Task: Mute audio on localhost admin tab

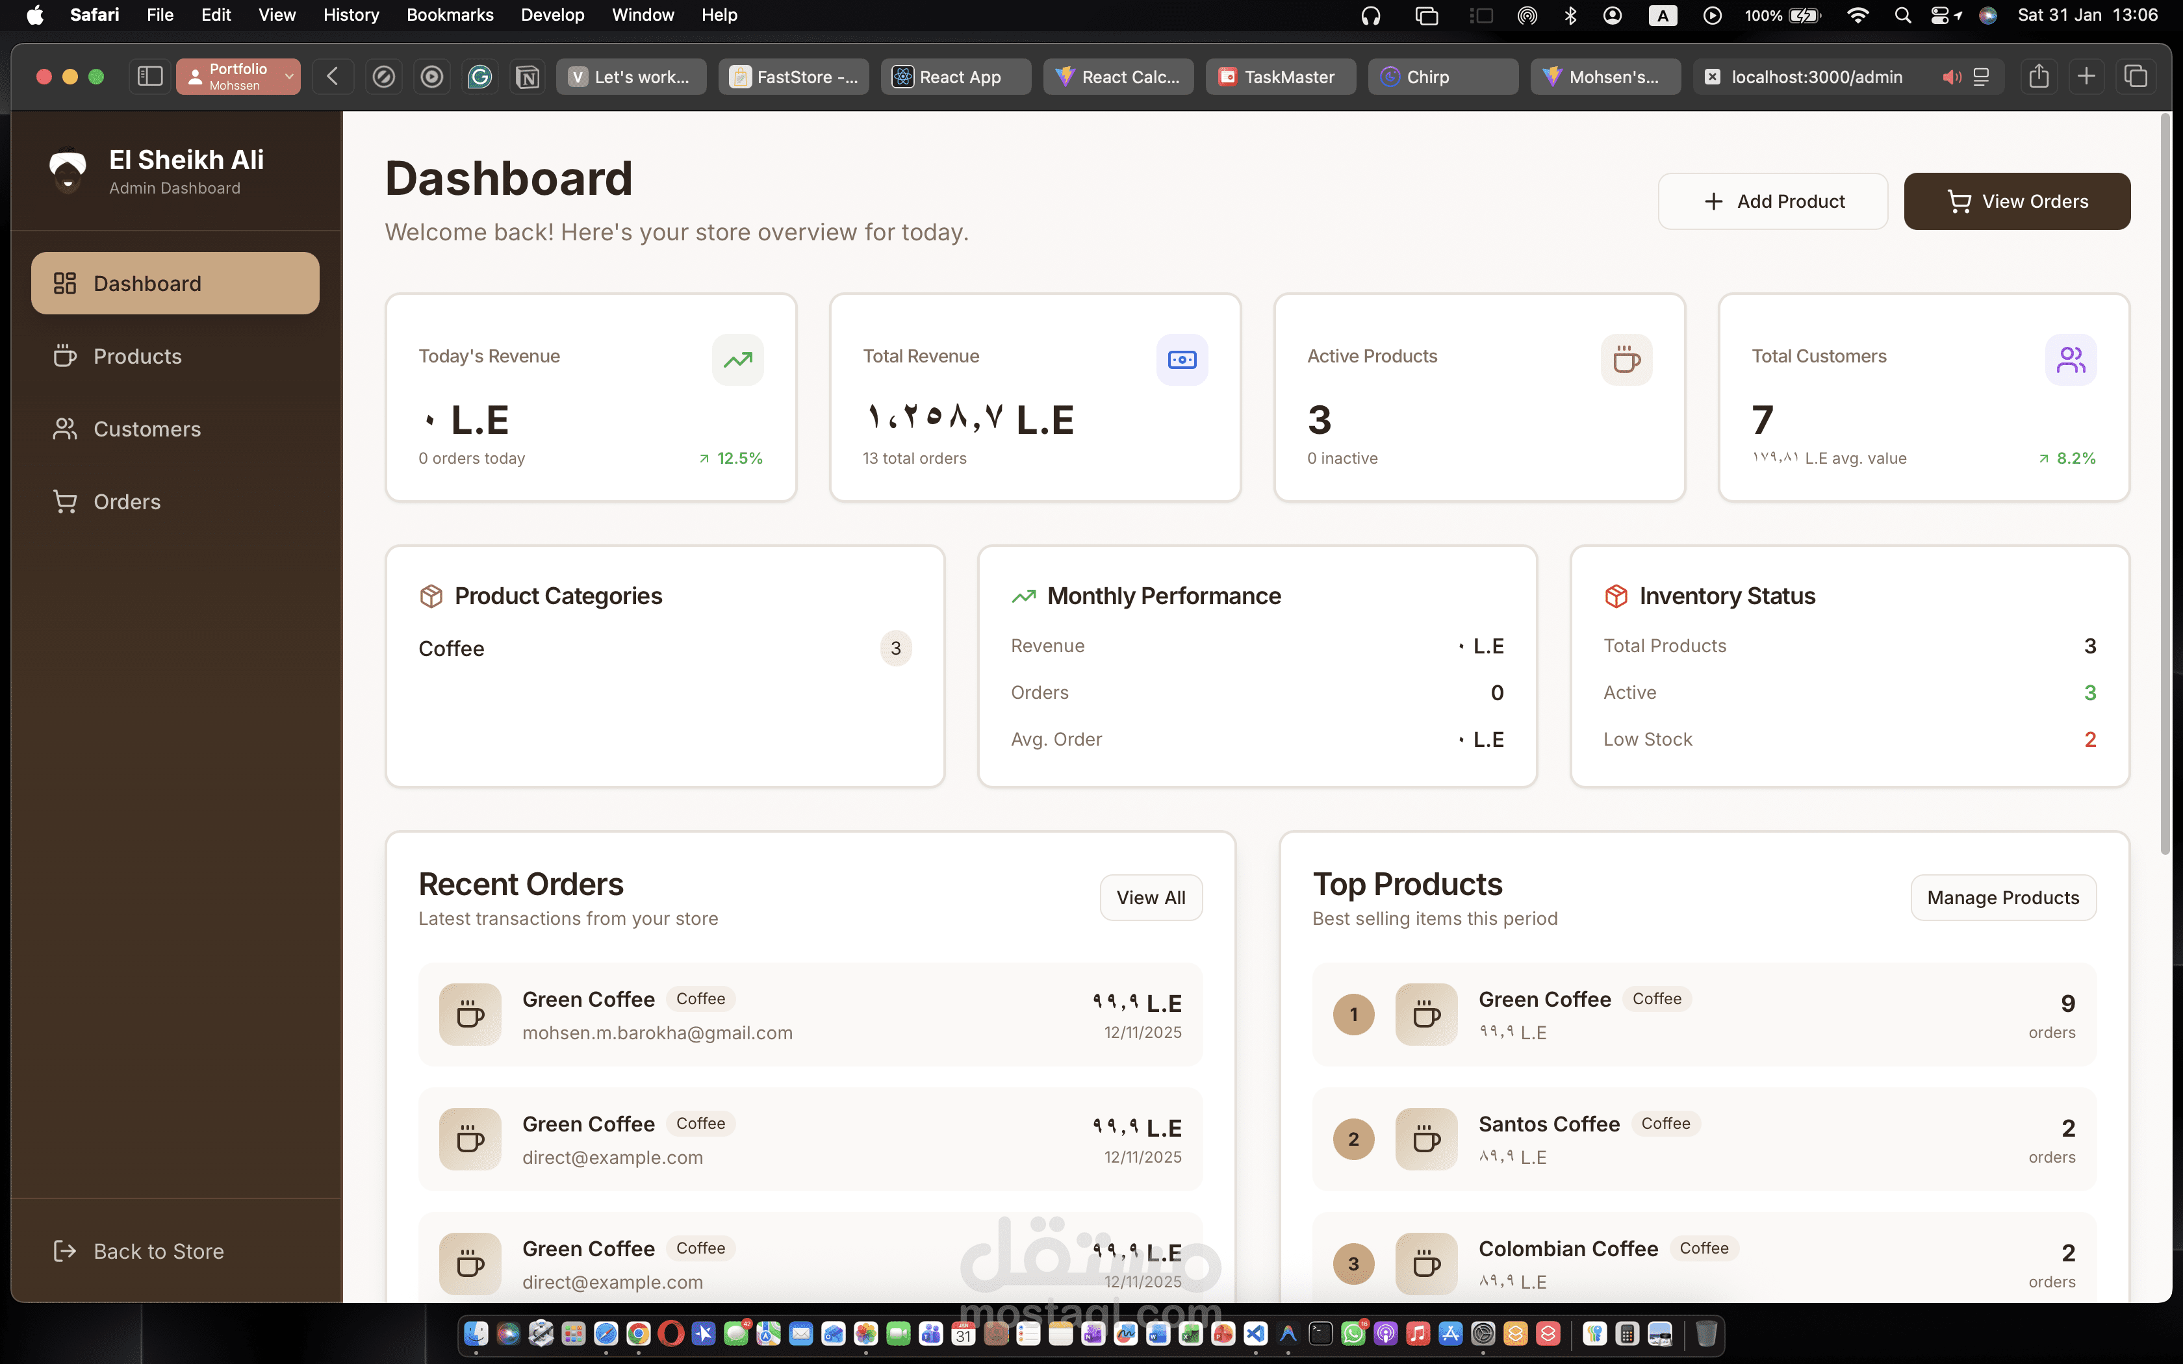Action: pyautogui.click(x=1951, y=77)
